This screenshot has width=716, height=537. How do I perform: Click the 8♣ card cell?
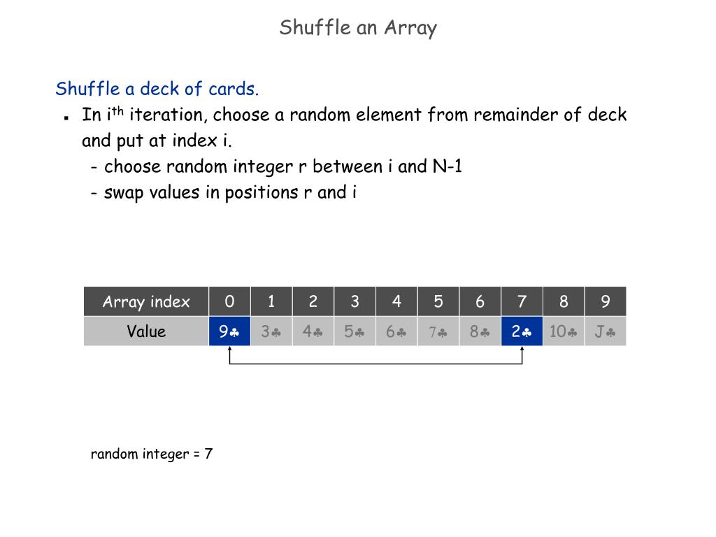[480, 331]
